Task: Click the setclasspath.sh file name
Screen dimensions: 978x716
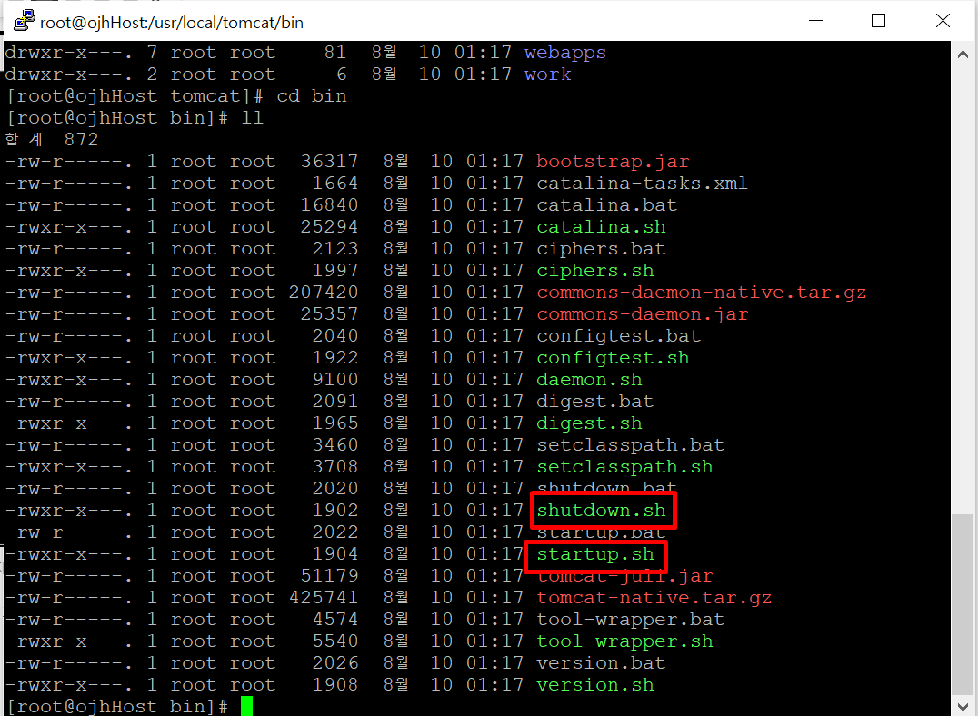Action: pos(624,467)
